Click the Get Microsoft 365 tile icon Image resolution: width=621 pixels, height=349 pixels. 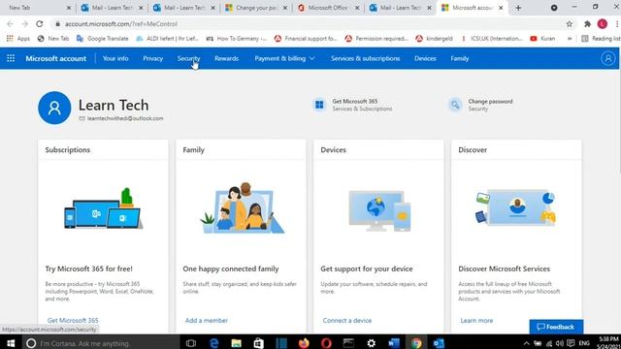319,105
